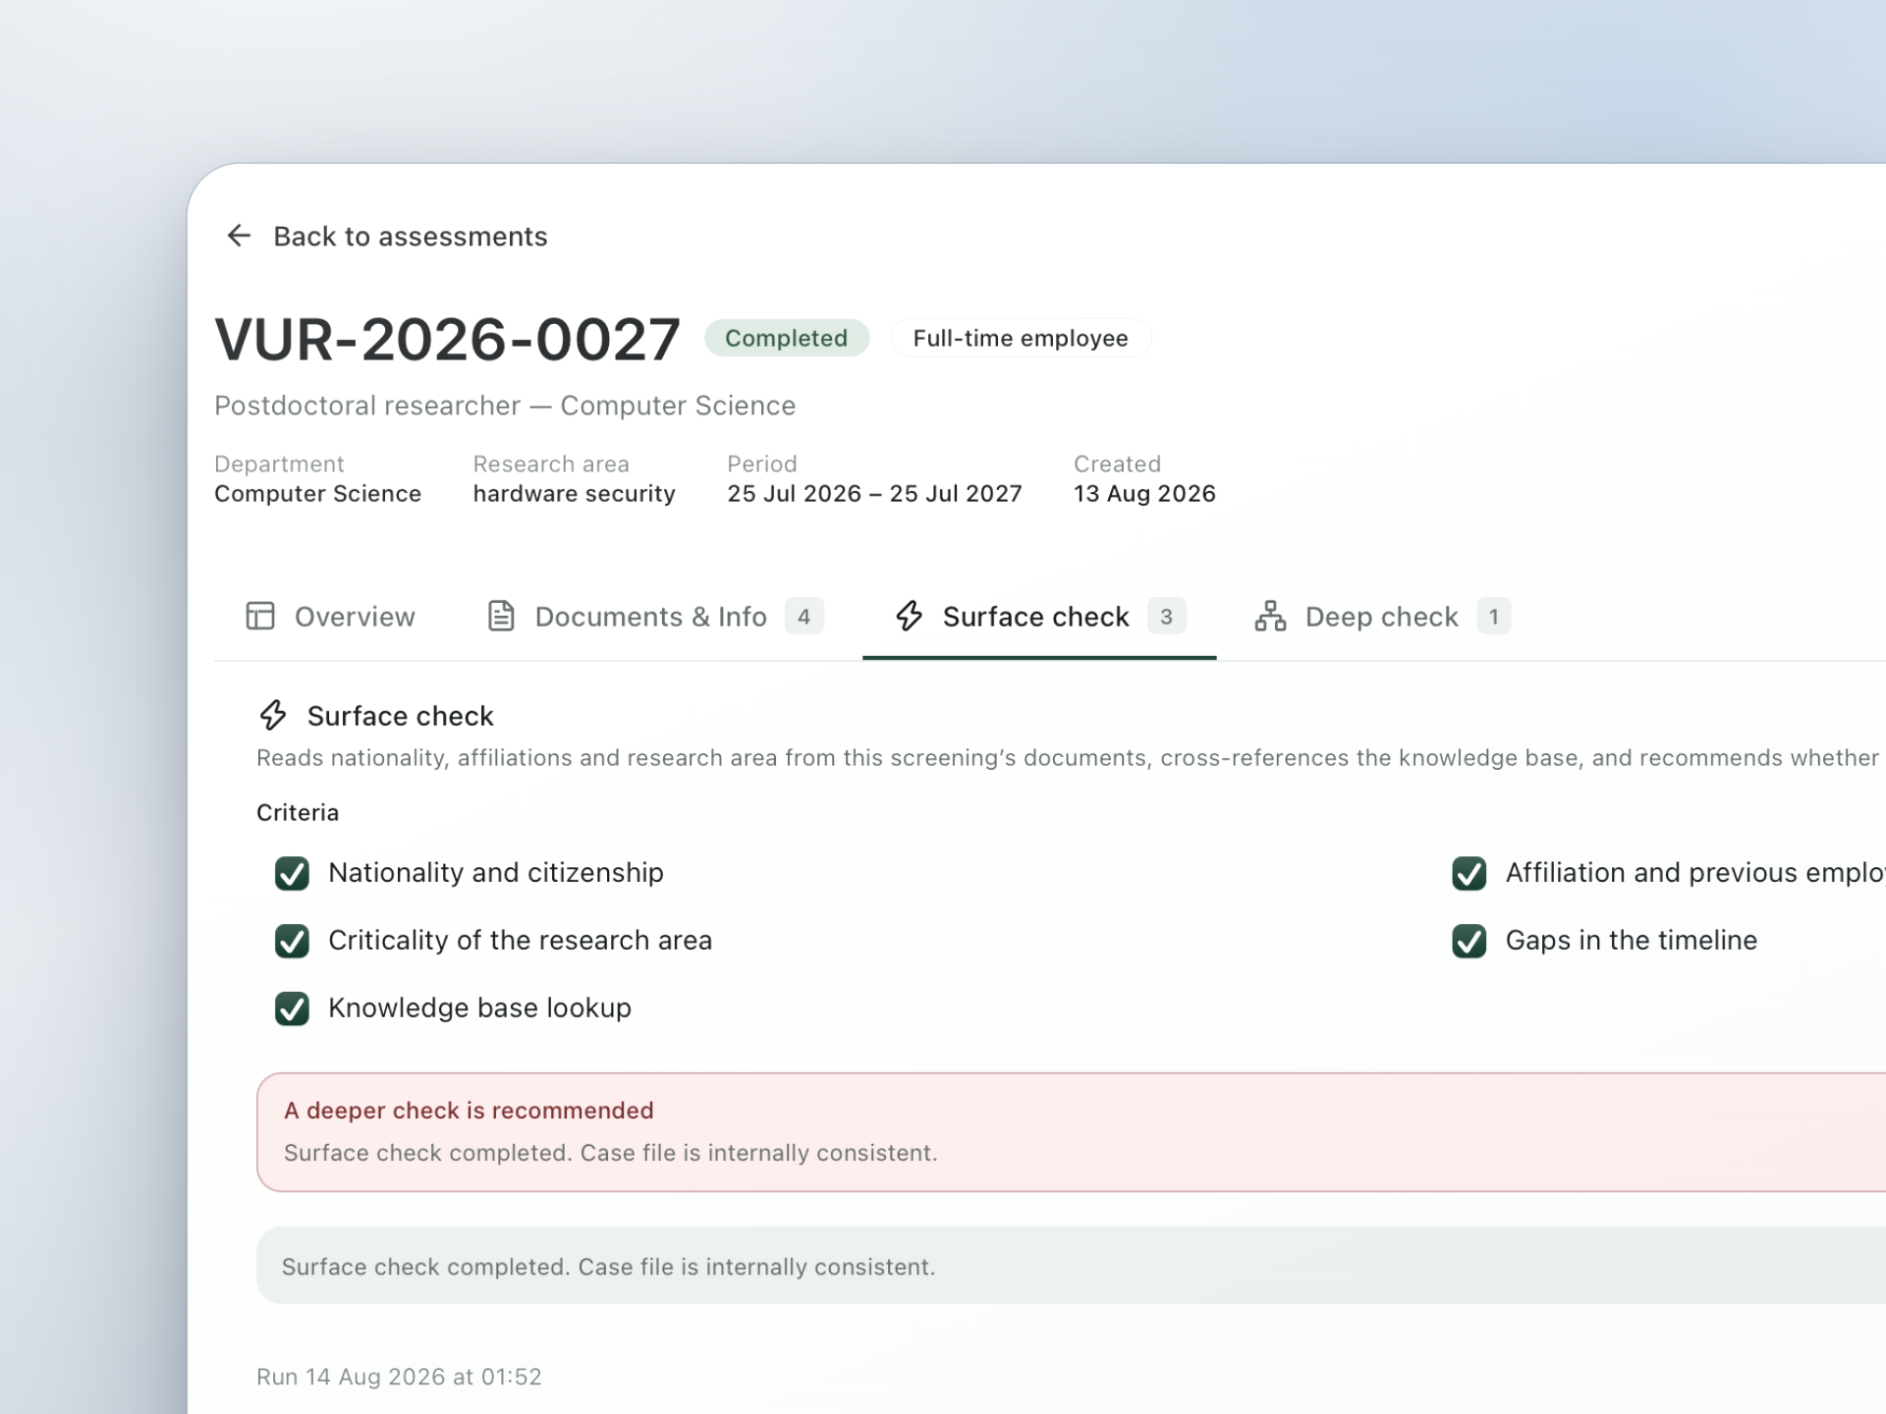Viewport: 1886px width, 1414px height.
Task: Toggle Affiliation and previous employers checkbox
Action: pyautogui.click(x=1470, y=873)
